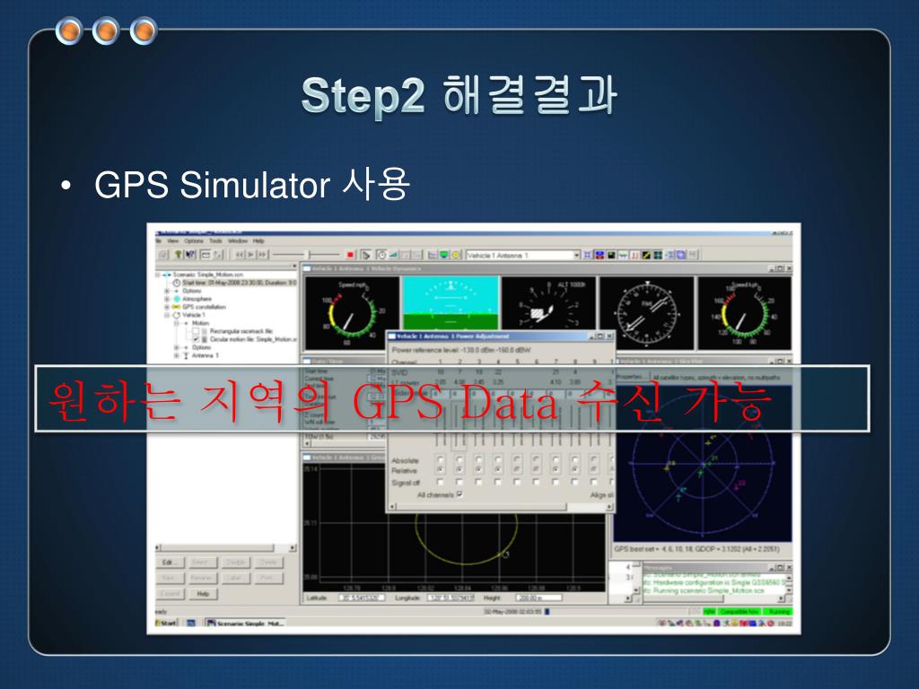Expand the GPS constellation tree node
The width and height of the screenshot is (919, 689).
pyautogui.click(x=167, y=307)
